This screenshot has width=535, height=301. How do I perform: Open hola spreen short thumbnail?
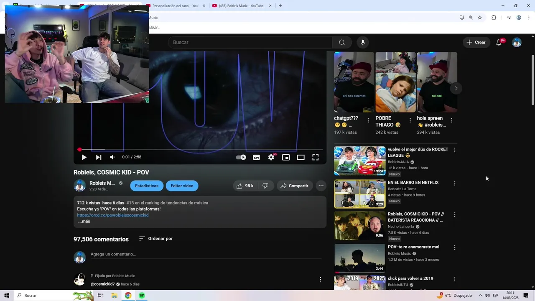437,82
